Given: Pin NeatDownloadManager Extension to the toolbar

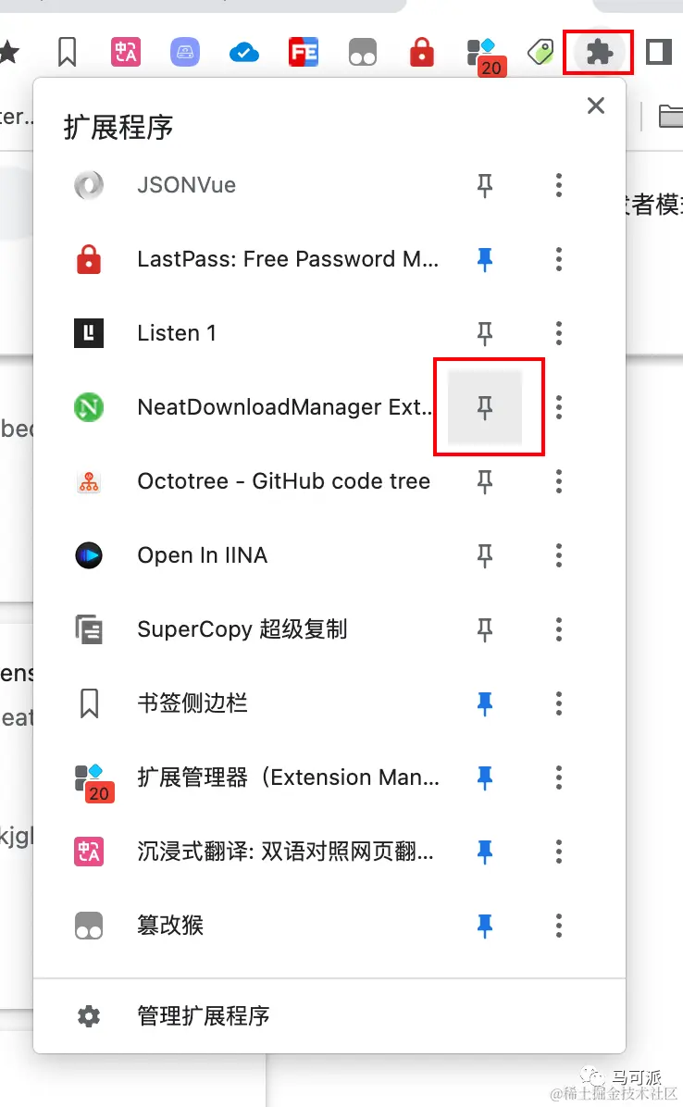Looking at the screenshot, I should click(485, 407).
